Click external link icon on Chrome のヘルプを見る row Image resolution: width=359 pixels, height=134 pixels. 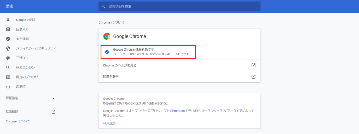[253, 65]
